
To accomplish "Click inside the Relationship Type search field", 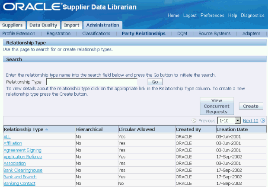I will coord(92,82).
